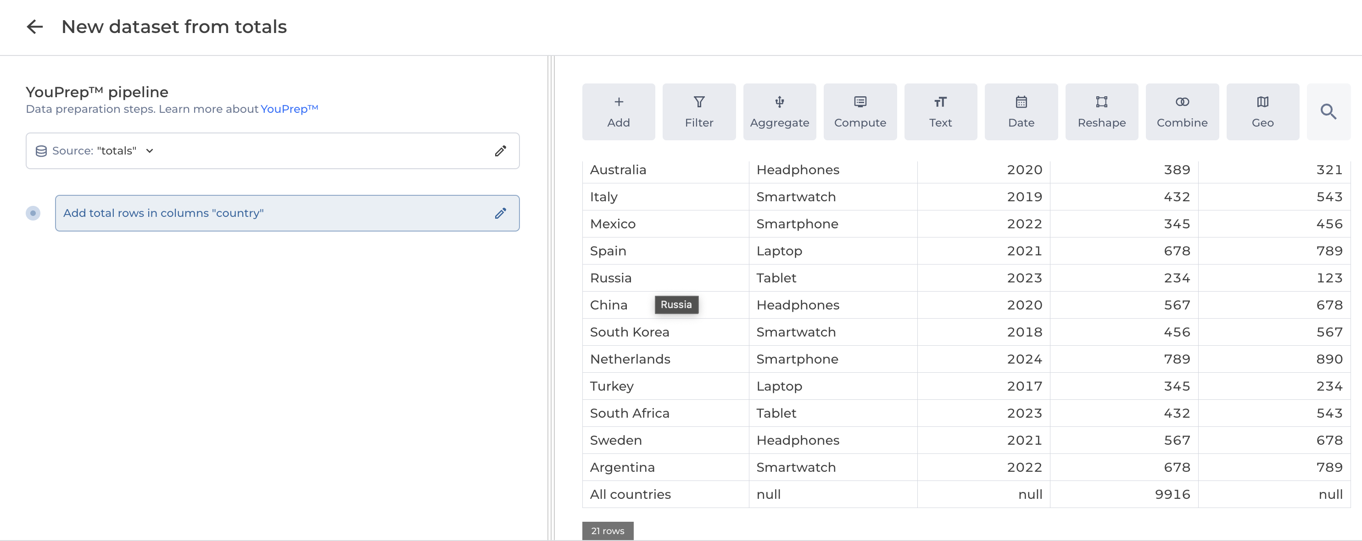Open the YouPrep™ documentation link
The image size is (1362, 541).
pyautogui.click(x=289, y=109)
